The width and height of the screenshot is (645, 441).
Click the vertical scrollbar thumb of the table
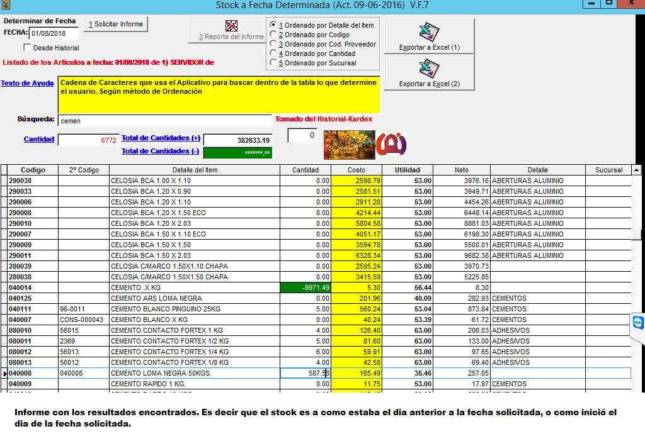(636, 235)
